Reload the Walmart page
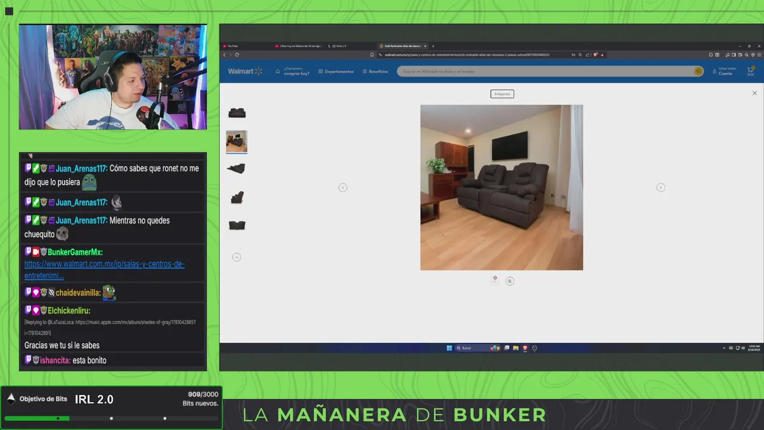Image resolution: width=764 pixels, height=430 pixels. coord(237,54)
